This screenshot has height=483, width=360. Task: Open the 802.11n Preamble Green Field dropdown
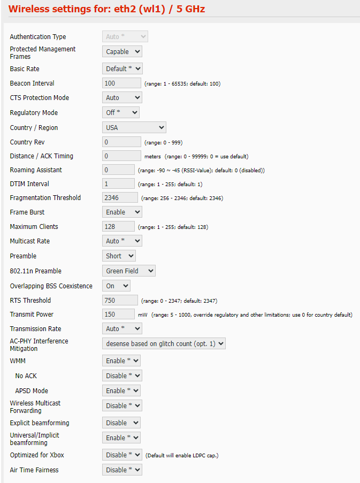pyautogui.click(x=128, y=271)
